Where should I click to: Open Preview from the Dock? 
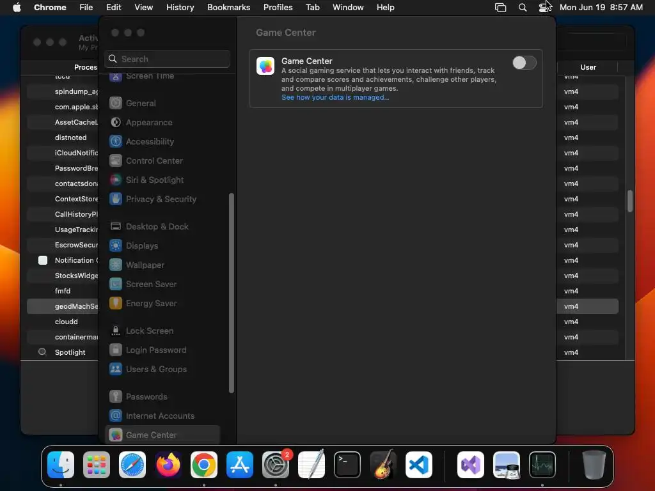(507, 465)
